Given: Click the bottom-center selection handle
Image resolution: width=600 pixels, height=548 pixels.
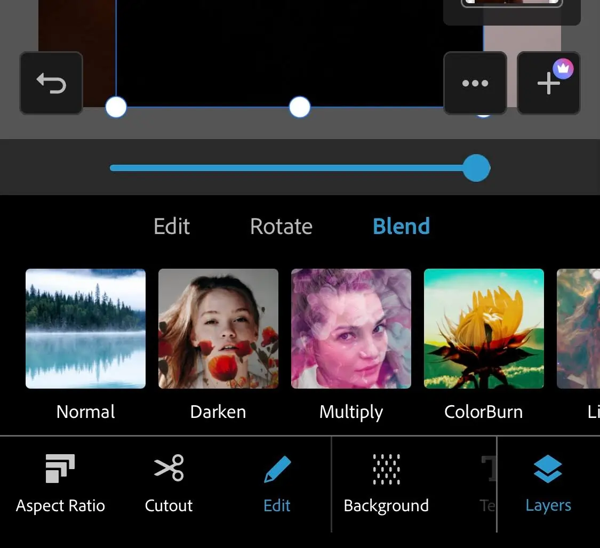Looking at the screenshot, I should click(300, 107).
